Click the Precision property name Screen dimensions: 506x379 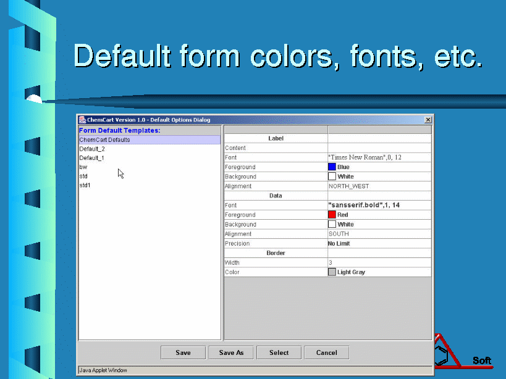[237, 243]
